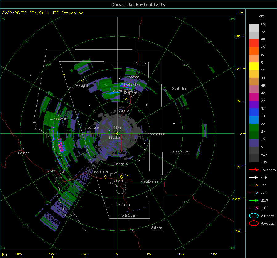This screenshot has width=277, height=258.
Task: Select the 65 dBZ red color swatch
Action: pos(254,43)
